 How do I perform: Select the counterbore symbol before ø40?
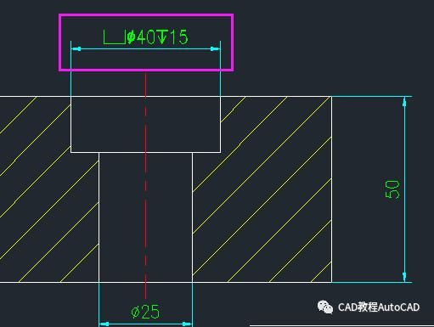click(115, 37)
